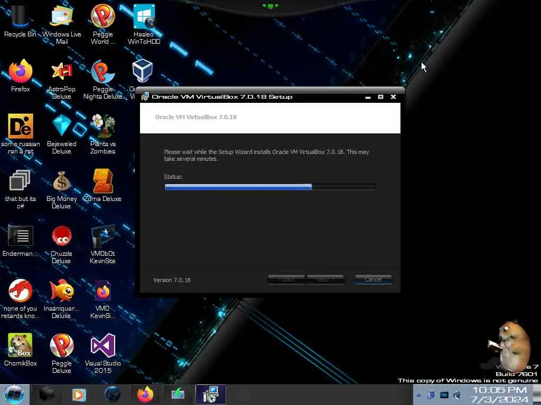This screenshot has width=541, height=405.
Task: Select the Enderman desktop icon
Action: (x=20, y=240)
